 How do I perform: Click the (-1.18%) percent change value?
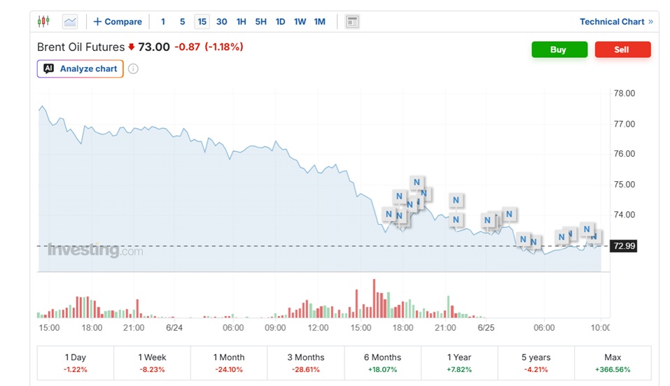(224, 47)
